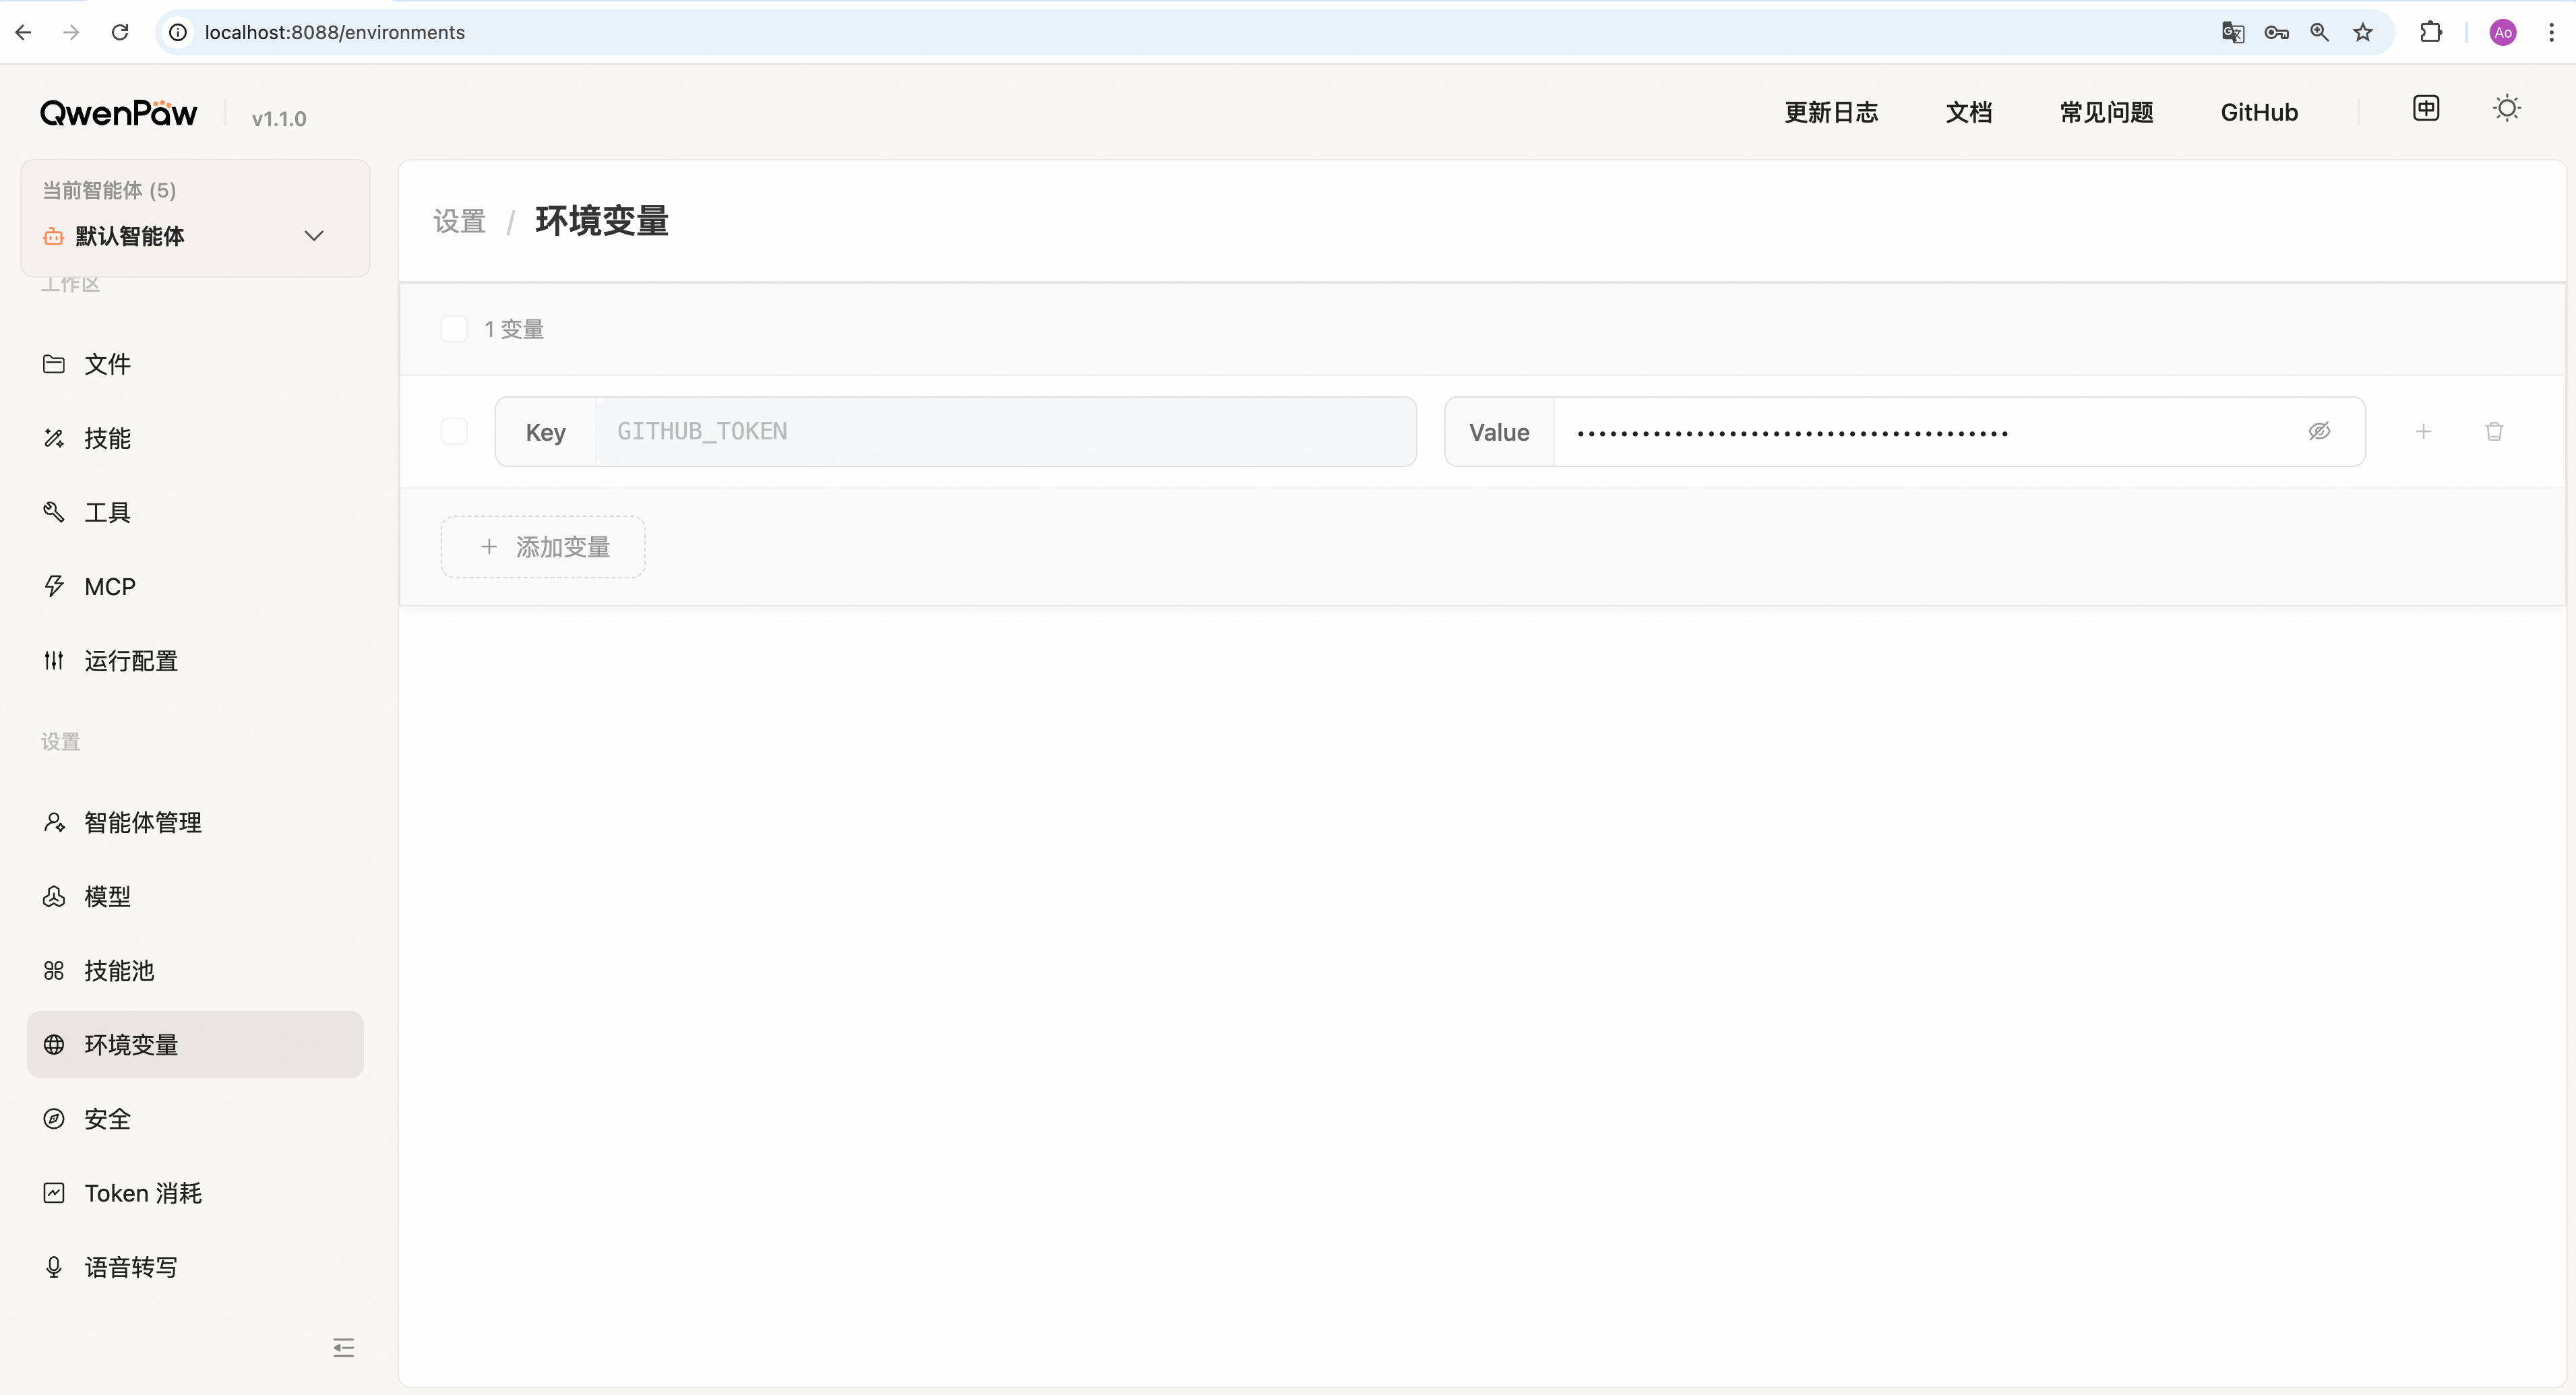Image resolution: width=2576 pixels, height=1395 pixels.
Task: Open the 文档 documentation link
Action: 1968,112
